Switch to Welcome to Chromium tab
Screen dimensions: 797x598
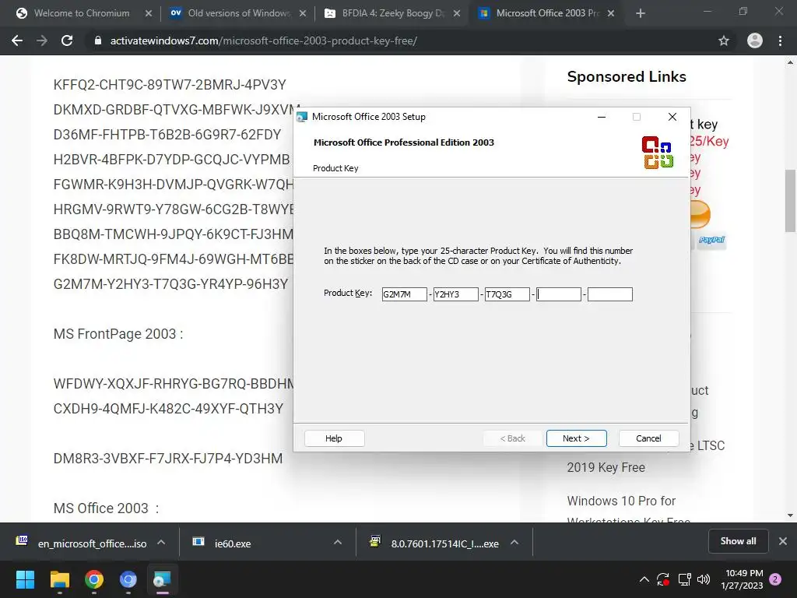[81, 13]
